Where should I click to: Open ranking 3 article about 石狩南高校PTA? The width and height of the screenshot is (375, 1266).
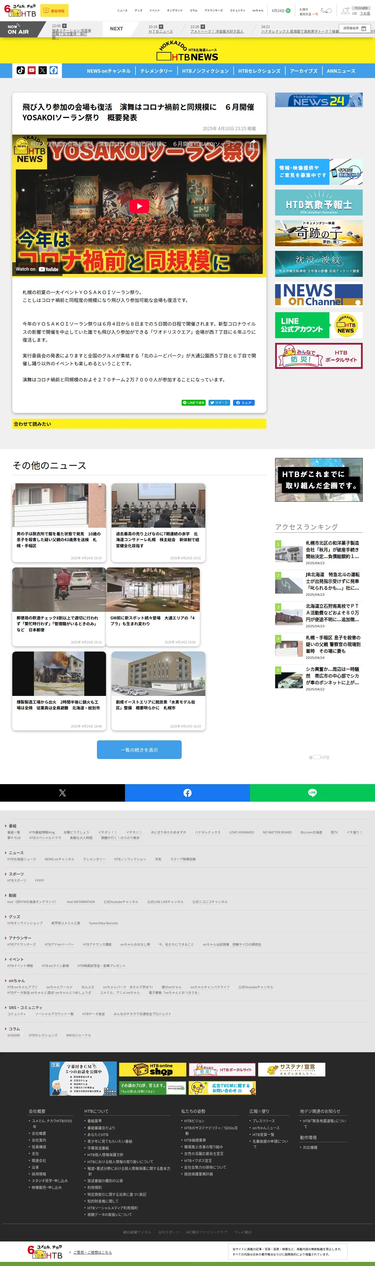pos(318,616)
